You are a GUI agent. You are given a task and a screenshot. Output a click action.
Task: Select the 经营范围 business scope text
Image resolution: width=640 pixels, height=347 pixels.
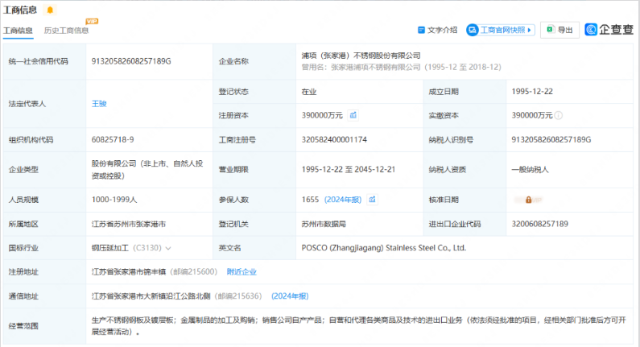tap(359, 326)
